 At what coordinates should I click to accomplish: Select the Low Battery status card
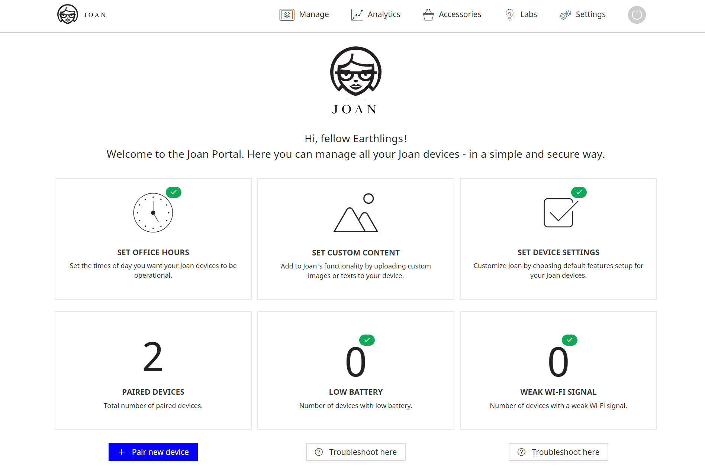coord(356,370)
